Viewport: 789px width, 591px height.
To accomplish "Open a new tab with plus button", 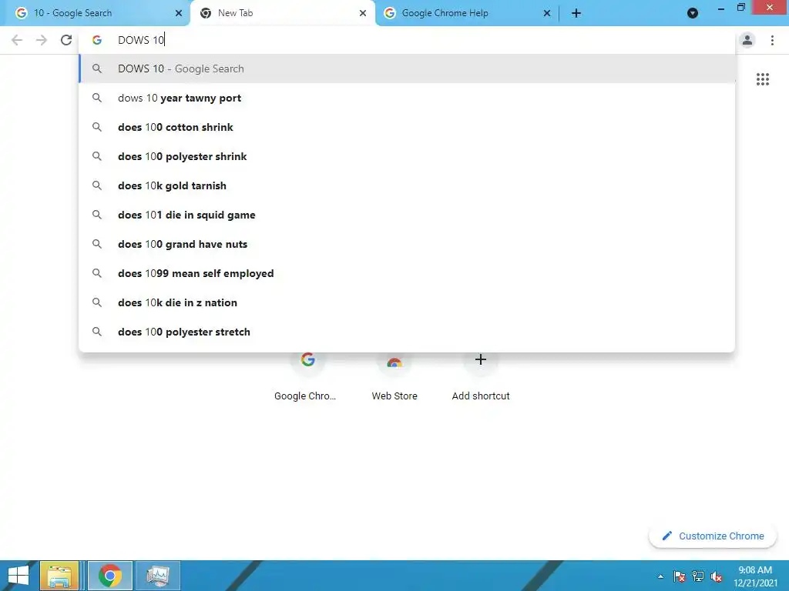I will [576, 13].
